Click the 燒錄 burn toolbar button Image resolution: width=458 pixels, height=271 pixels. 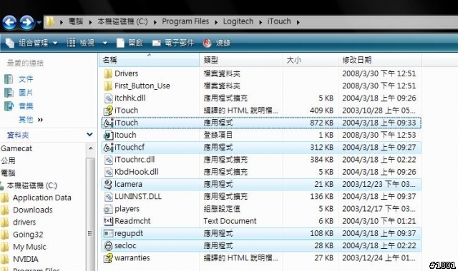click(x=217, y=43)
